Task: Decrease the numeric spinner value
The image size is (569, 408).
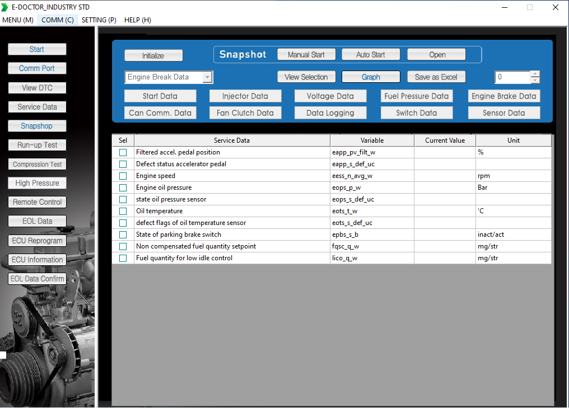Action: pos(535,80)
